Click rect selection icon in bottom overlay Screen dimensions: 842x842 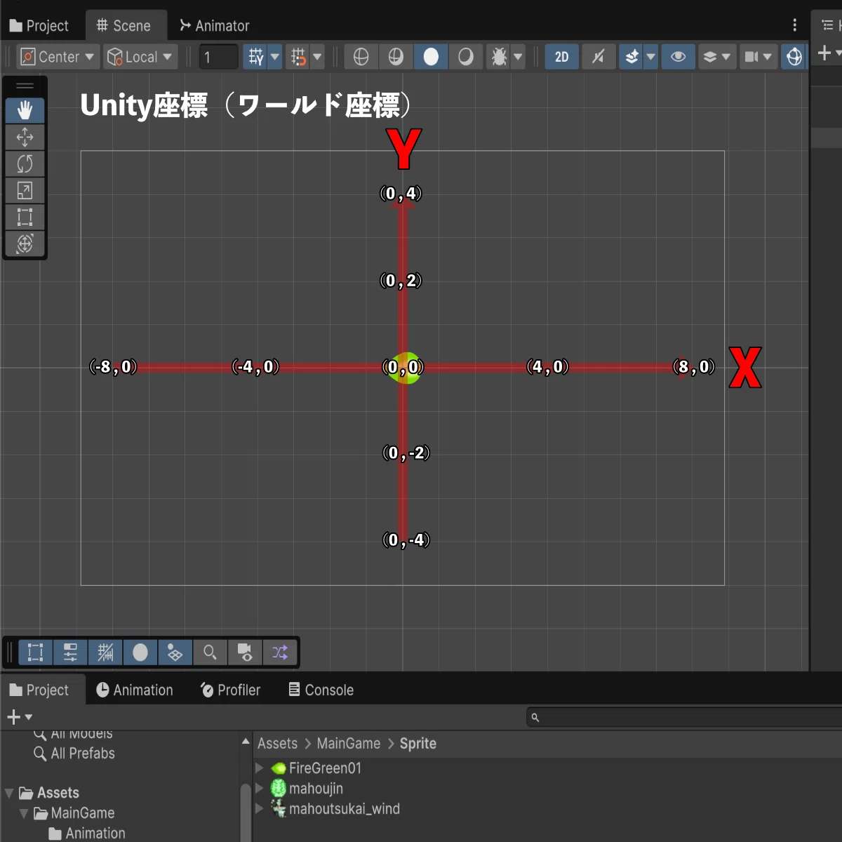35,653
